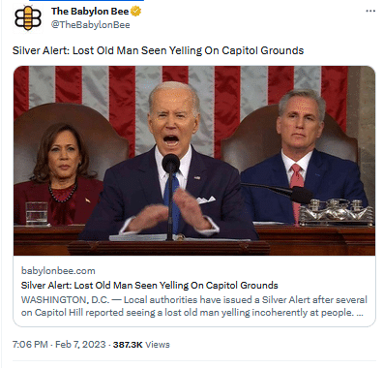
Task: Open the Babylon Bee bee-logo avatar
Action: (x=28, y=18)
